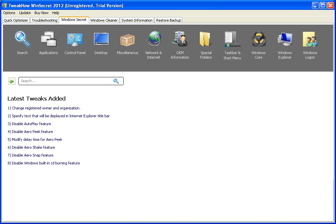Open Disable Windows built-in cd burning tweak
Screen dimensions: 336x224
tap(44, 163)
